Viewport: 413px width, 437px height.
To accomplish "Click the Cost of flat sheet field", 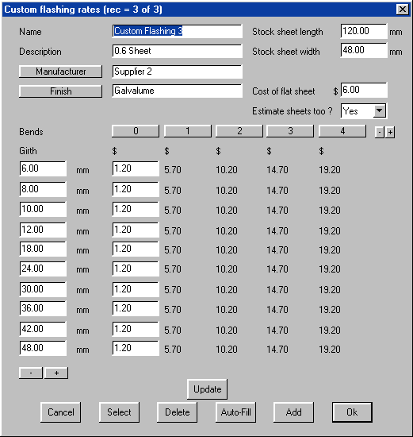I will 364,90.
